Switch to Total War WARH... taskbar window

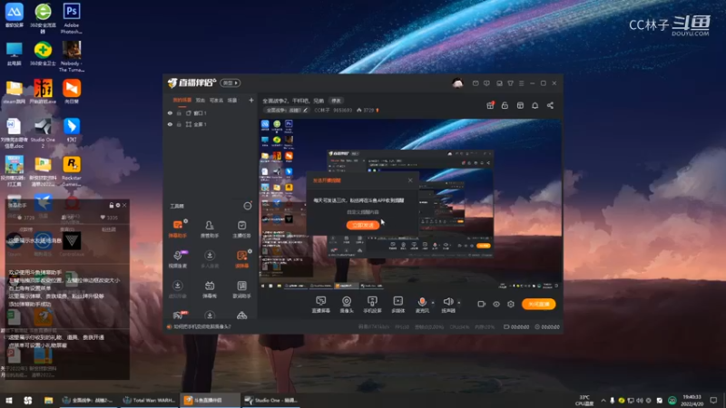149,400
